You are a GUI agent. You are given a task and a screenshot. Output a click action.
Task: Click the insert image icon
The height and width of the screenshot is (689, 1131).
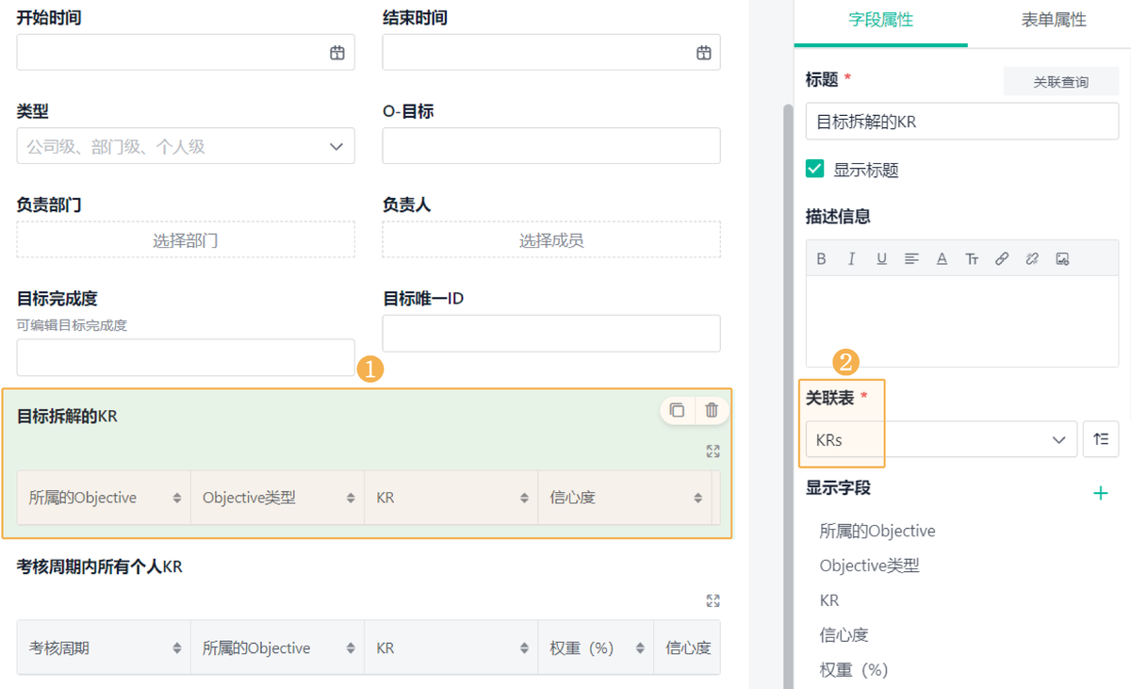pyautogui.click(x=1062, y=259)
